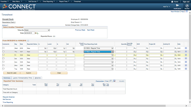Click the Project ID lookup magnifier on Fri row
Screen dimensions: 191x107
click(x=161, y=55)
